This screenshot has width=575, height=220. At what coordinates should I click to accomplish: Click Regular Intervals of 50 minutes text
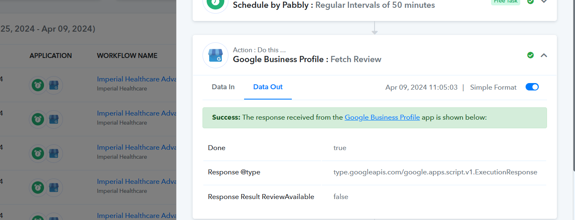coord(375,5)
